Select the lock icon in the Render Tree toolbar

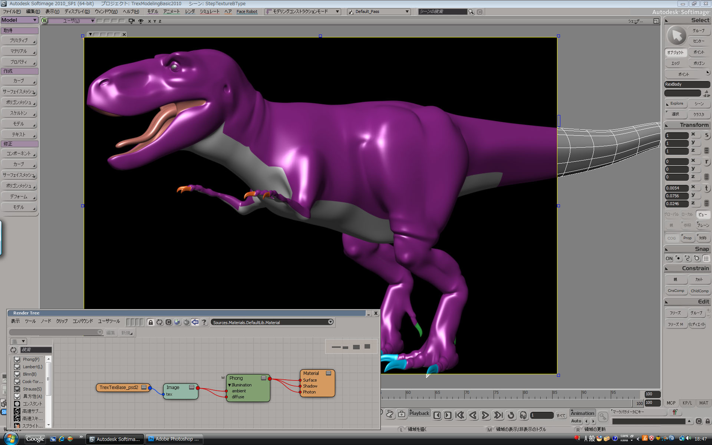[150, 322]
